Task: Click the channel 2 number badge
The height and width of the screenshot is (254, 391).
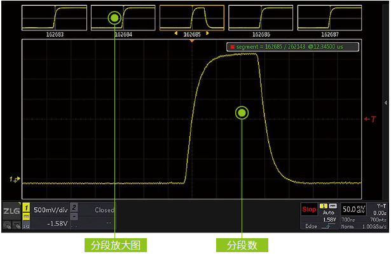Action: 74,208
